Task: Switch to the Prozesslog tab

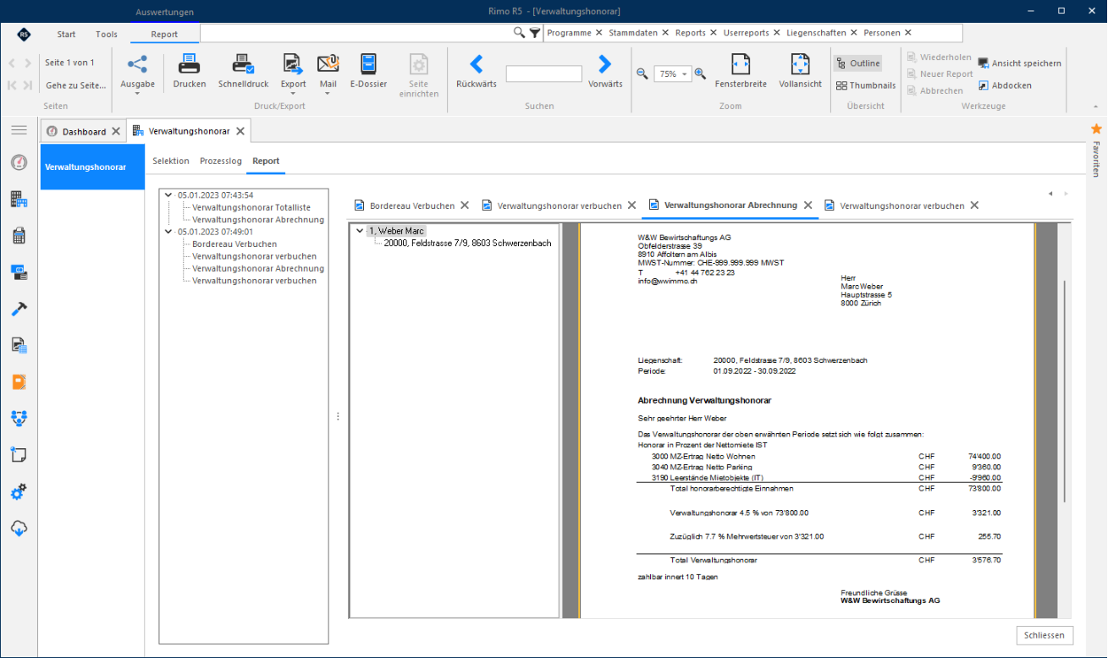Action: (221, 161)
